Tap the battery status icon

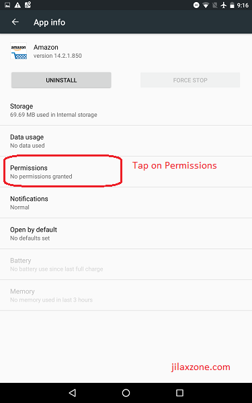coord(233,5)
